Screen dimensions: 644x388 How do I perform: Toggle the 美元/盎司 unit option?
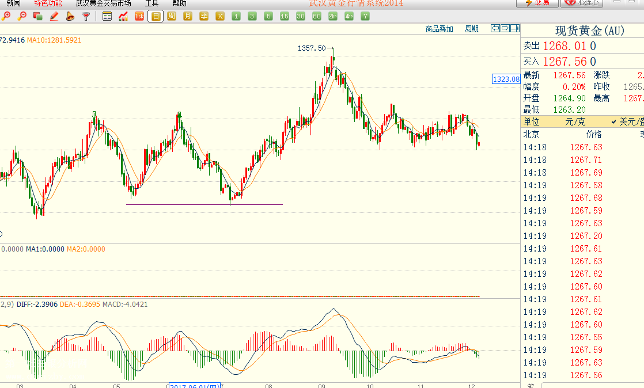tap(628, 121)
